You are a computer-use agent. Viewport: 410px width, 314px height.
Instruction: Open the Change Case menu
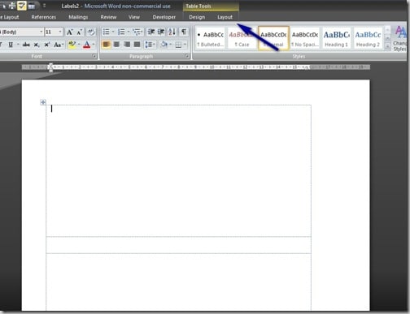pos(59,45)
